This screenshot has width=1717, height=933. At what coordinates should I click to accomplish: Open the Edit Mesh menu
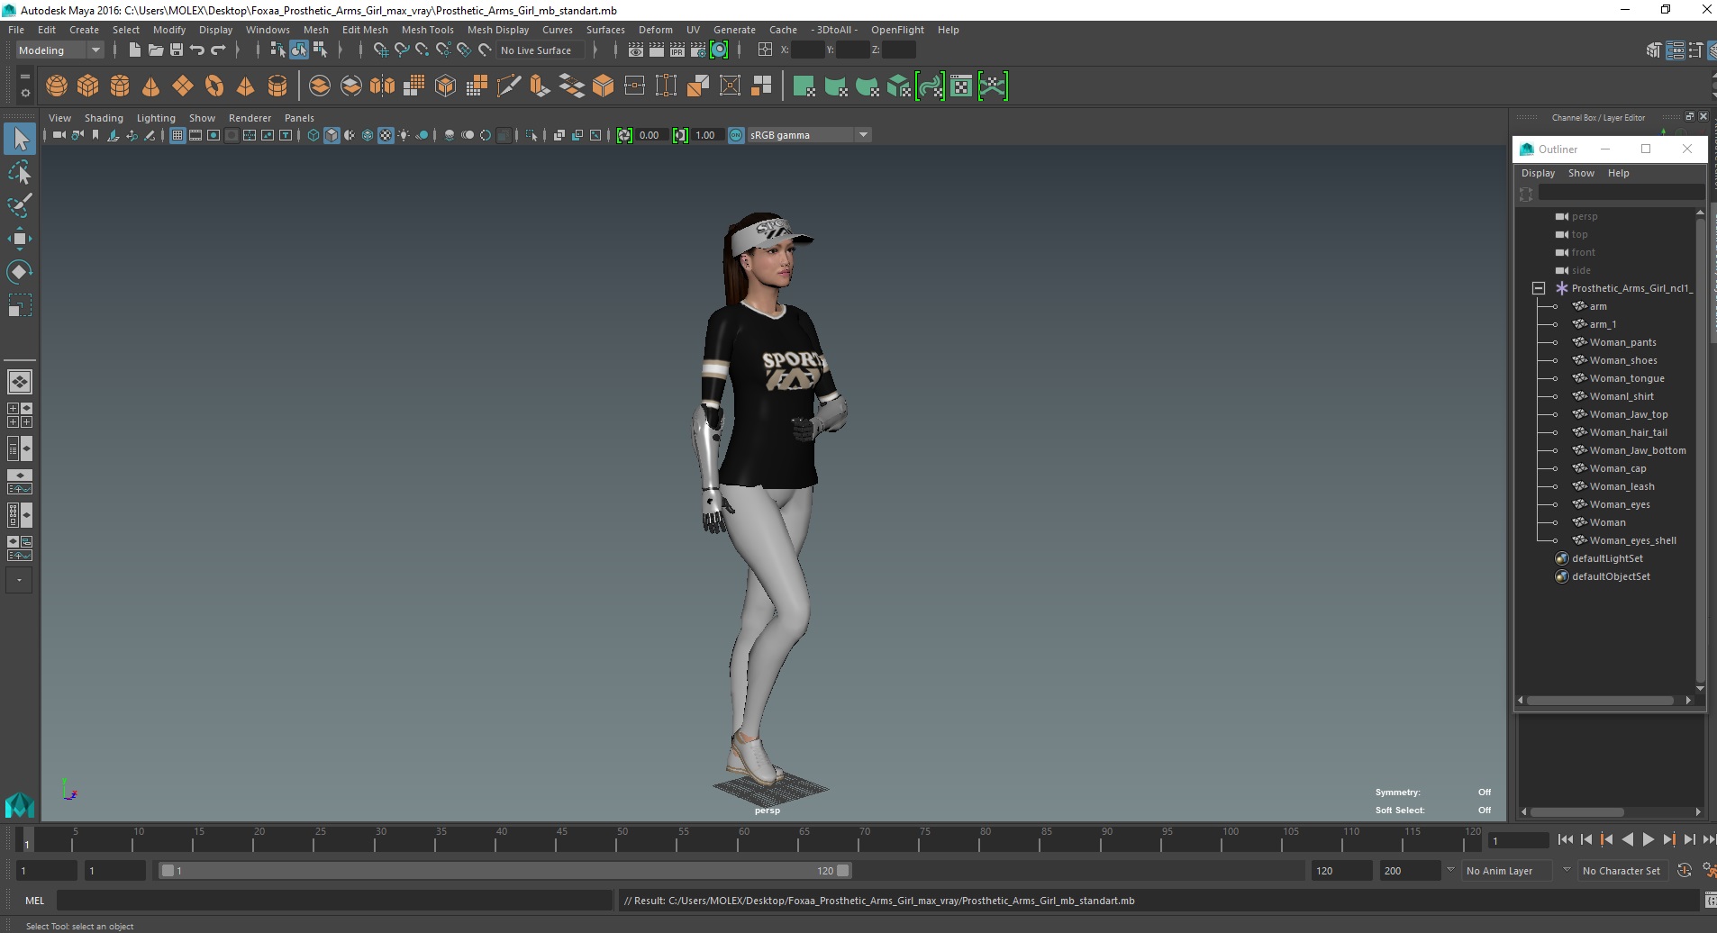(365, 30)
